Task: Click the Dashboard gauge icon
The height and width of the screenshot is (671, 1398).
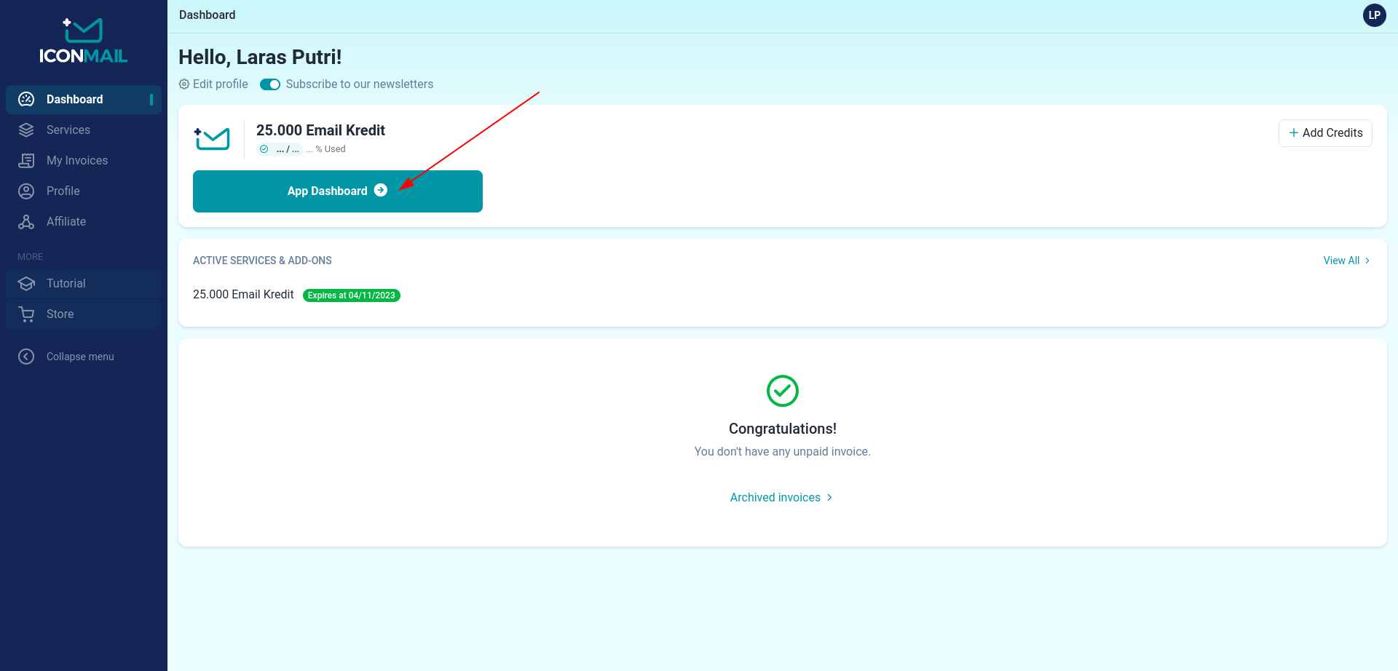Action: coord(26,100)
